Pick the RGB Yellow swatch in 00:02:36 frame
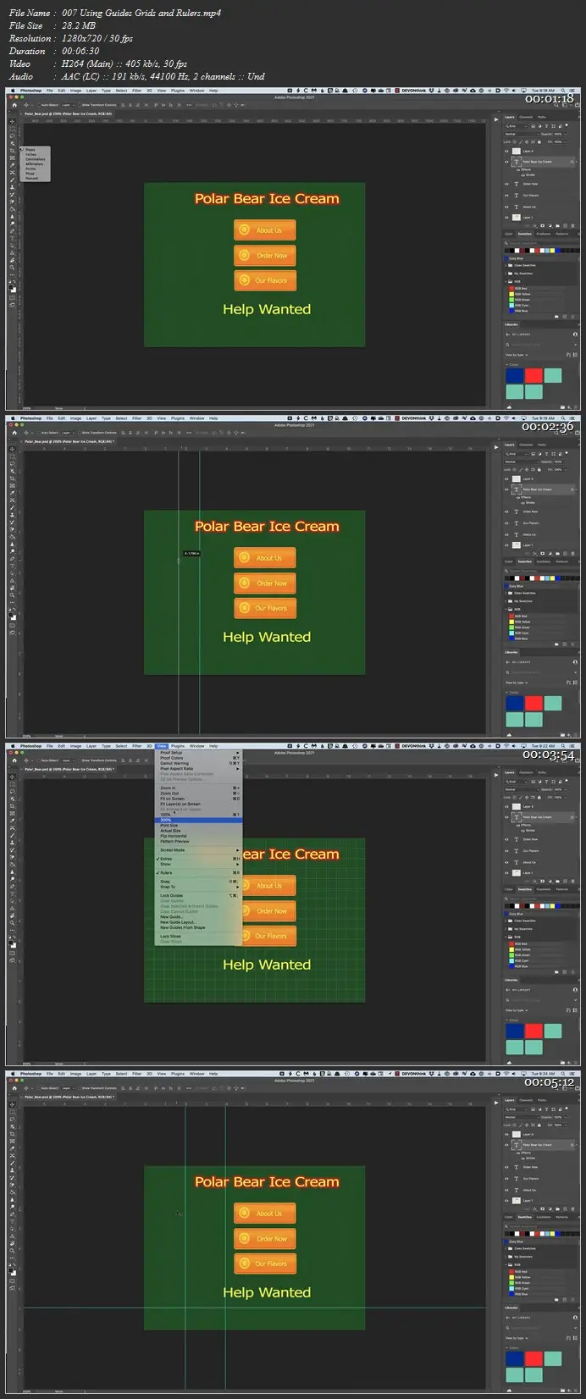The image size is (586, 1399). pyautogui.click(x=511, y=622)
